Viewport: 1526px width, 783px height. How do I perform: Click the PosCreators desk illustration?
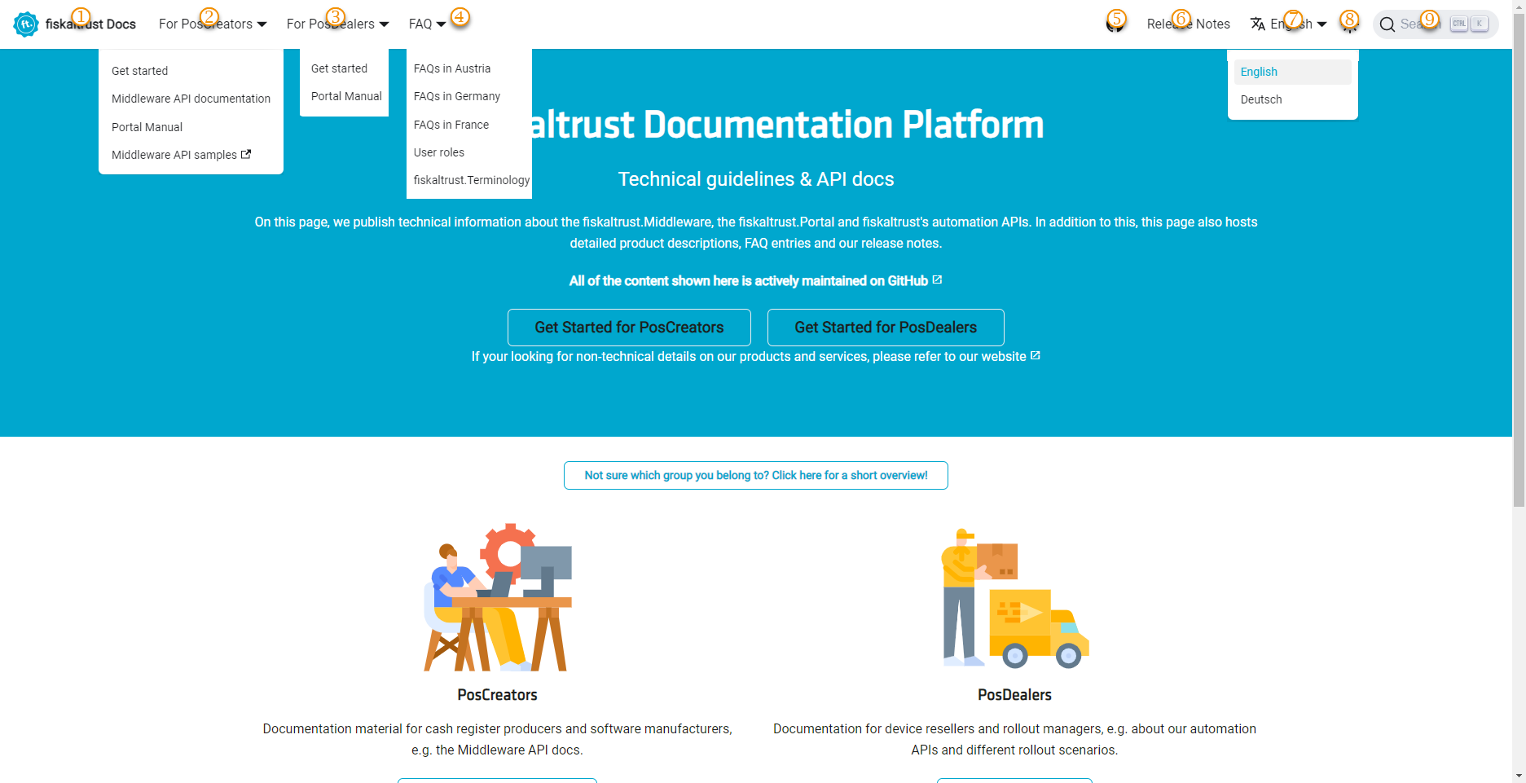[x=498, y=597]
